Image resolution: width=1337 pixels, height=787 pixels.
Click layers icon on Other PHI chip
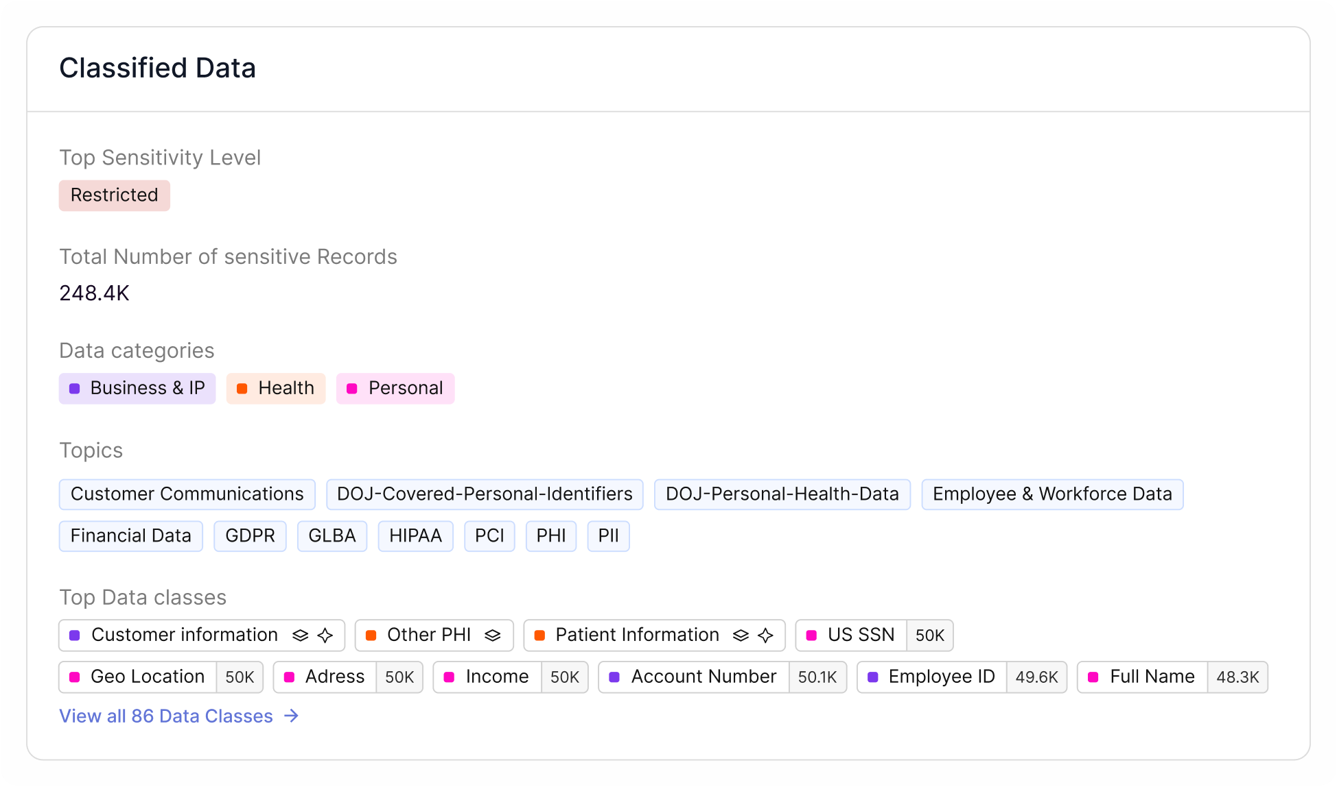492,635
